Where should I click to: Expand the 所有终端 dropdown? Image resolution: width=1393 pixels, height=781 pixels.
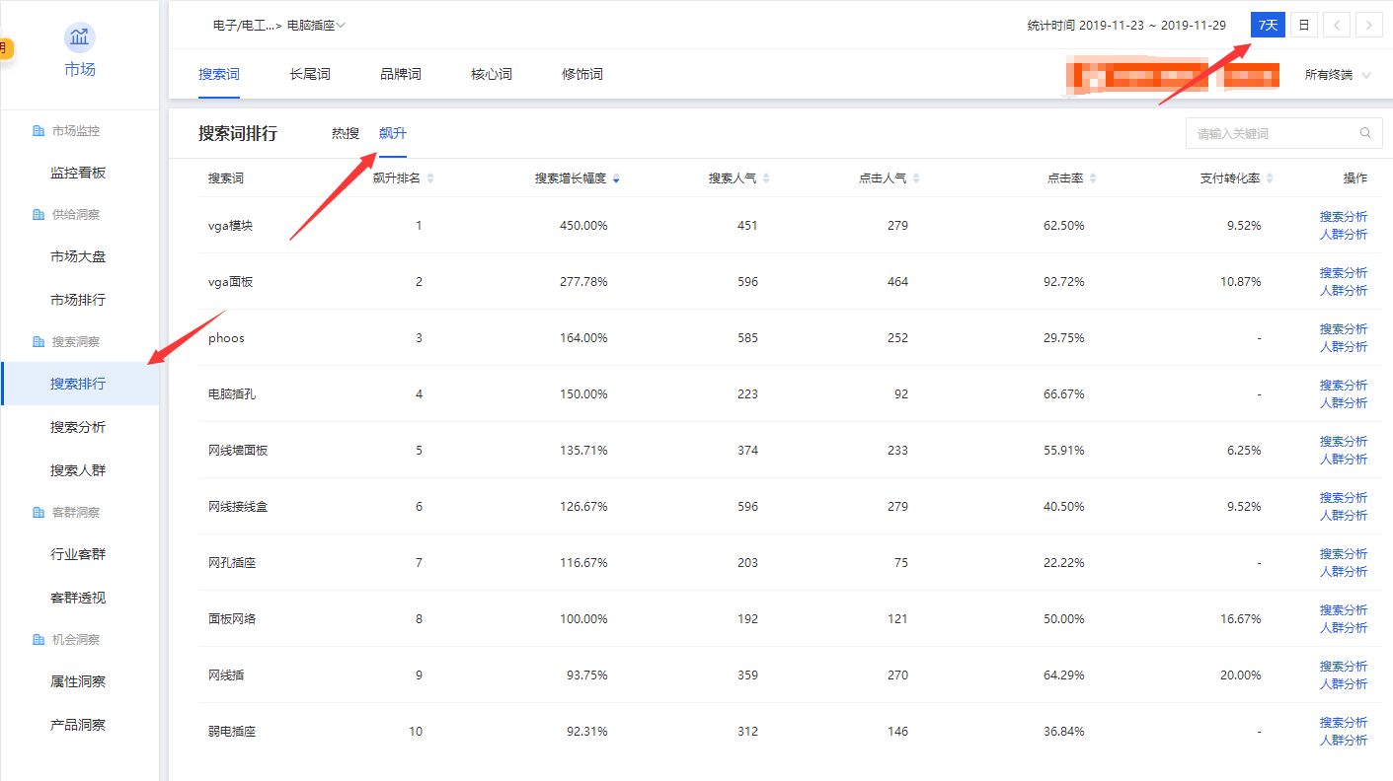coord(1338,75)
